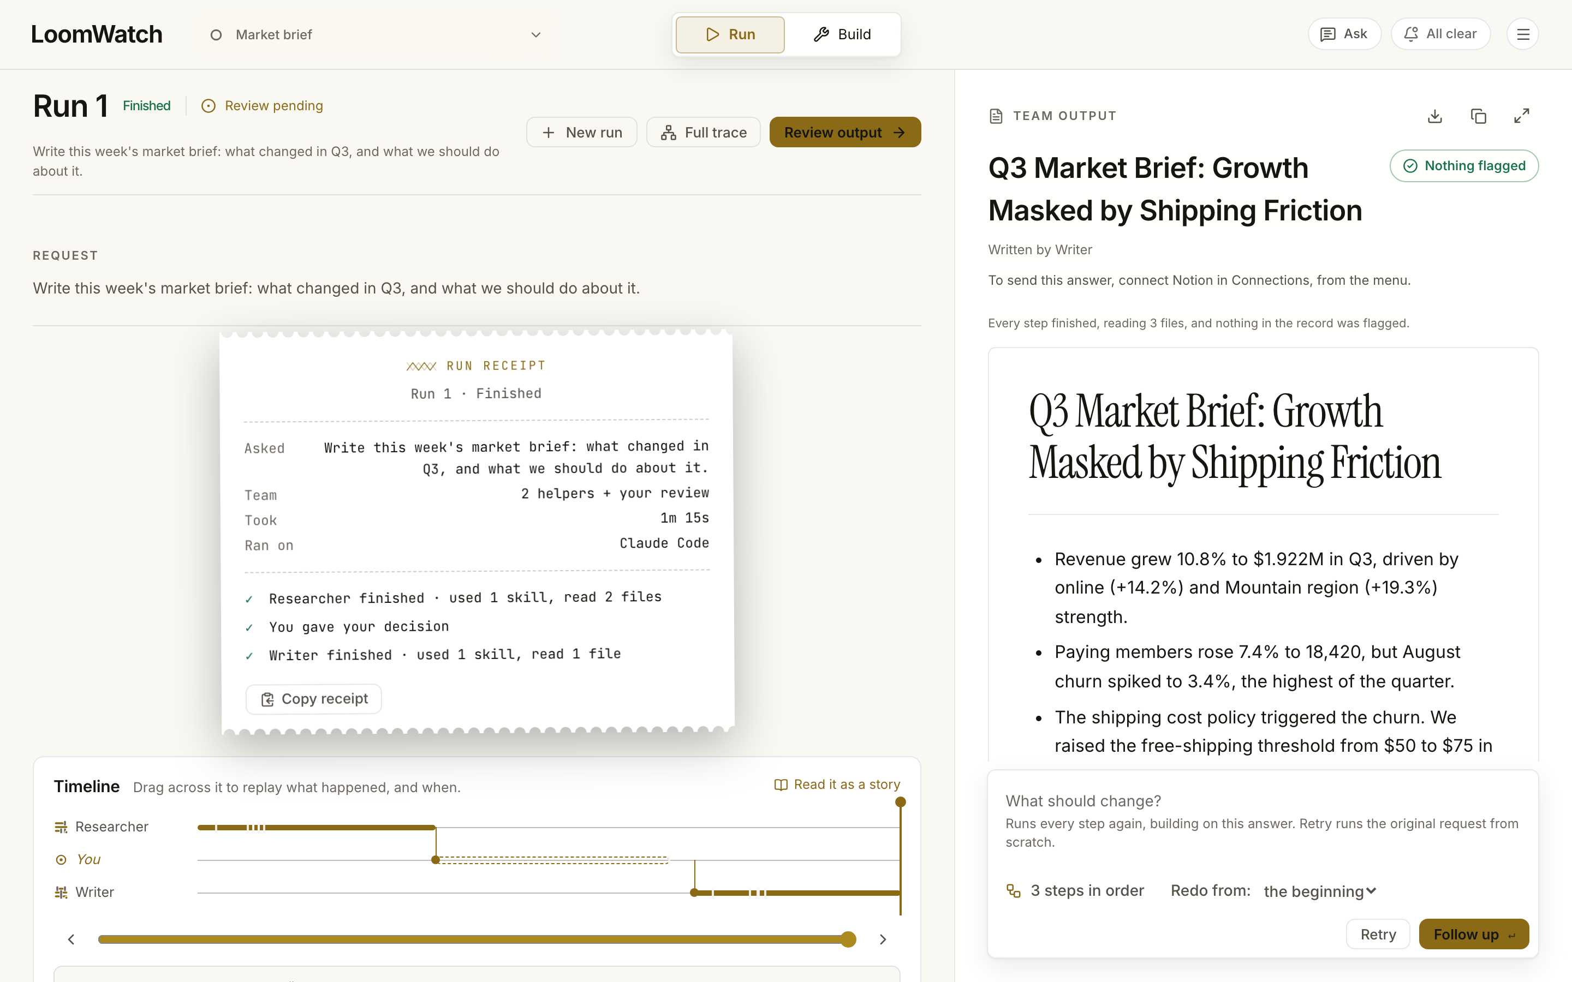Expand team output to full screen
This screenshot has height=982, width=1572.
[1521, 116]
